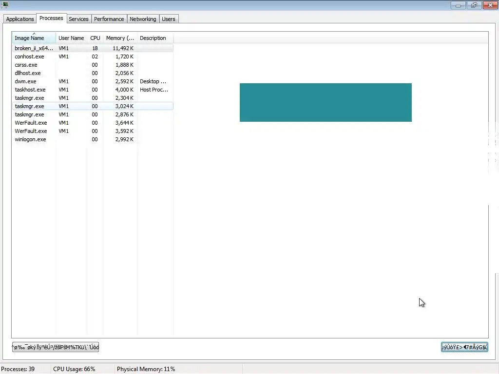Sort processes by the CPU column header
The width and height of the screenshot is (499, 374).
(x=95, y=38)
